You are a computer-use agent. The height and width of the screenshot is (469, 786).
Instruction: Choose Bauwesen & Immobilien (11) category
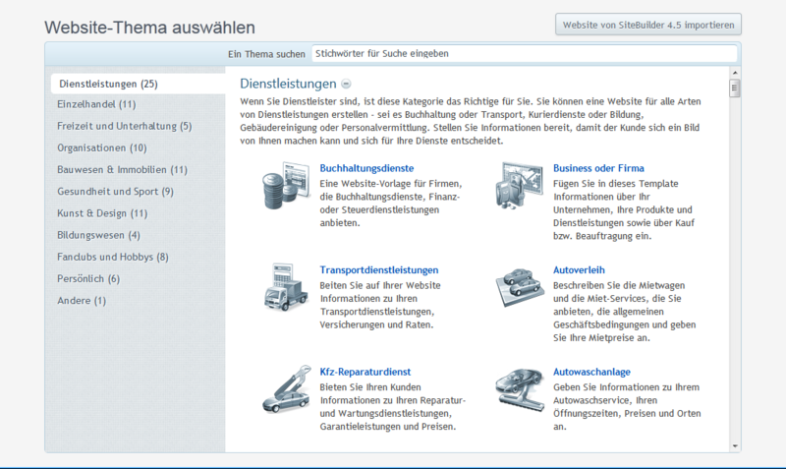122,169
